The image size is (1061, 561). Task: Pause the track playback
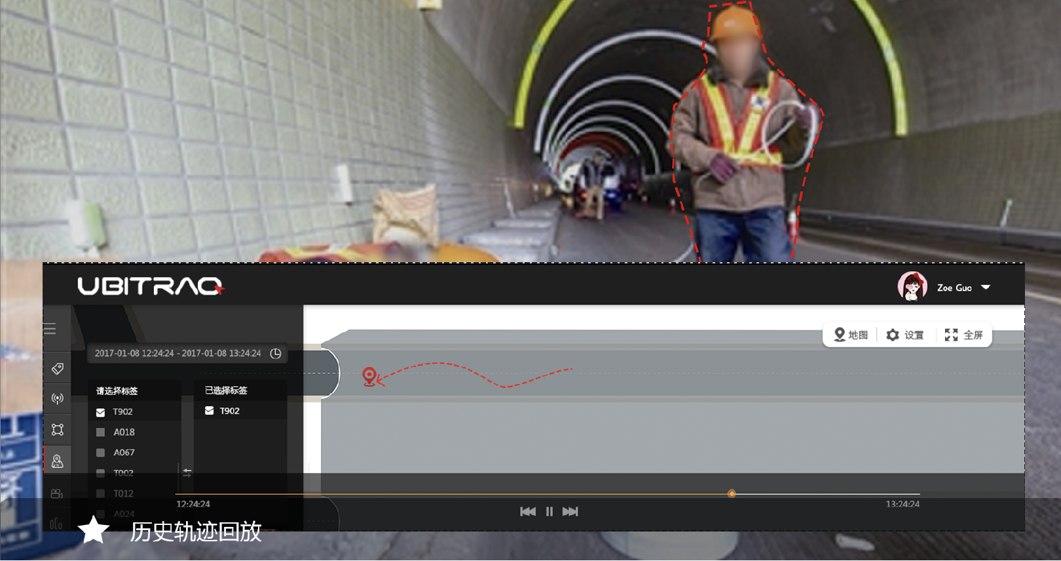pos(549,511)
